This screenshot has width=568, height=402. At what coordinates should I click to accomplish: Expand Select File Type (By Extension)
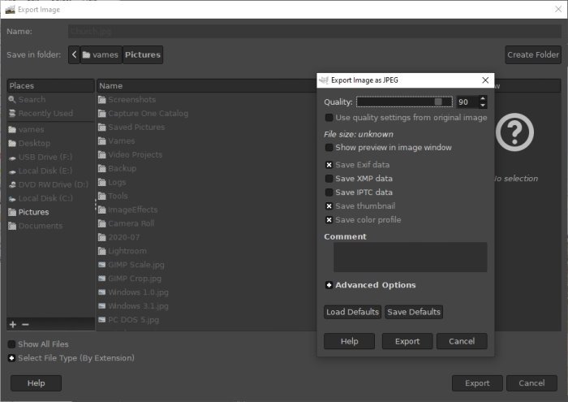click(11, 358)
